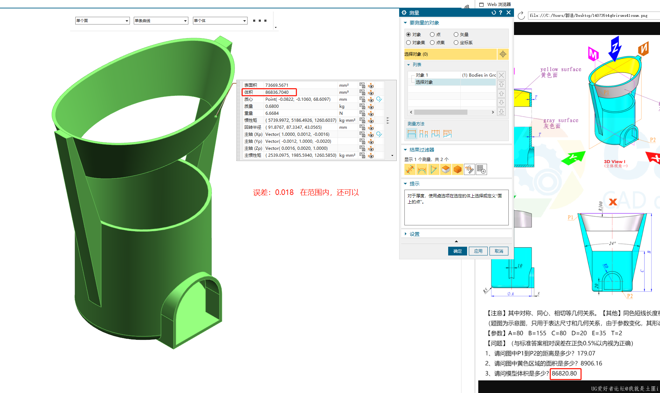Open the toolbar options small arrow
Screen dimensions: 660x393
(x=276, y=28)
